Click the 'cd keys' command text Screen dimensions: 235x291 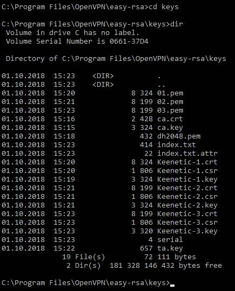point(164,7)
